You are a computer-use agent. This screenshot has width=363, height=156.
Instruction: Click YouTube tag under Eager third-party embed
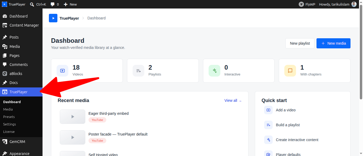[97, 120]
